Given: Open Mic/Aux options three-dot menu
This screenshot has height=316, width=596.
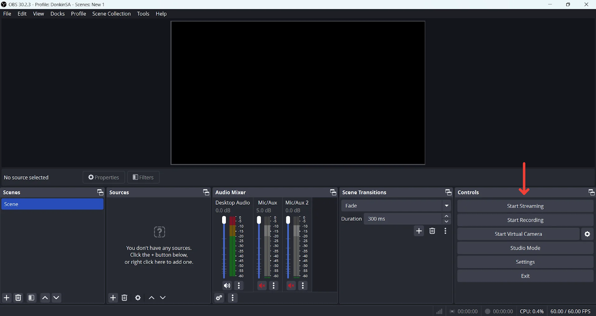Looking at the screenshot, I should point(274,286).
